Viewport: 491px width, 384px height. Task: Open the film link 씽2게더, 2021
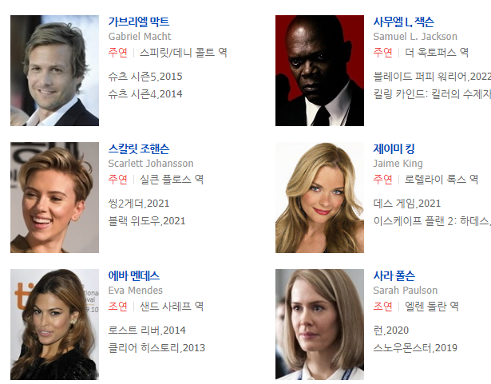click(139, 204)
